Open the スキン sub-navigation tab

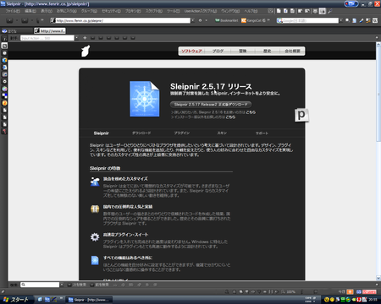[222, 133]
